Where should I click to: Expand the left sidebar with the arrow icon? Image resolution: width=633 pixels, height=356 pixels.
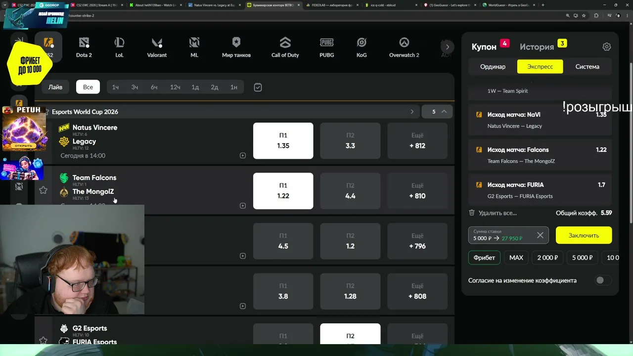19,41
